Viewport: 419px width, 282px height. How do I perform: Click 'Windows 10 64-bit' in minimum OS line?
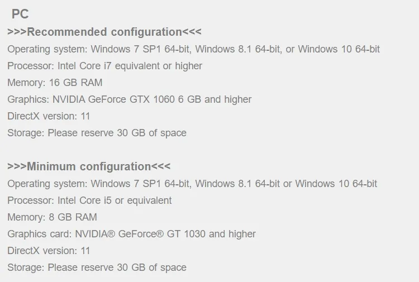tap(336, 184)
